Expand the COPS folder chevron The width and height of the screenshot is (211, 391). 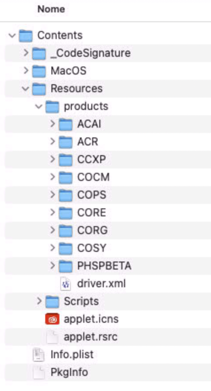[x=52, y=195]
